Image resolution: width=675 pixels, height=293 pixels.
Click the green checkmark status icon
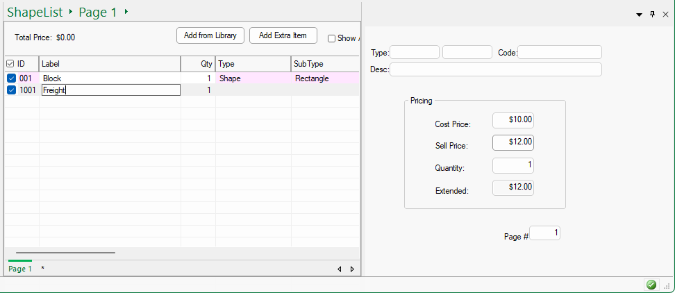pyautogui.click(x=651, y=285)
